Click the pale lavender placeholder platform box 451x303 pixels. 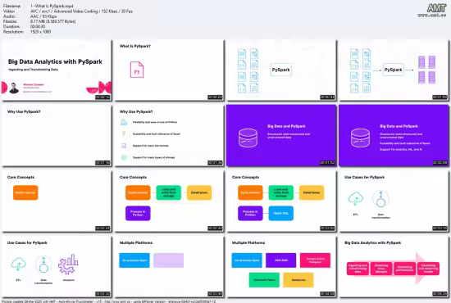pos(169,260)
